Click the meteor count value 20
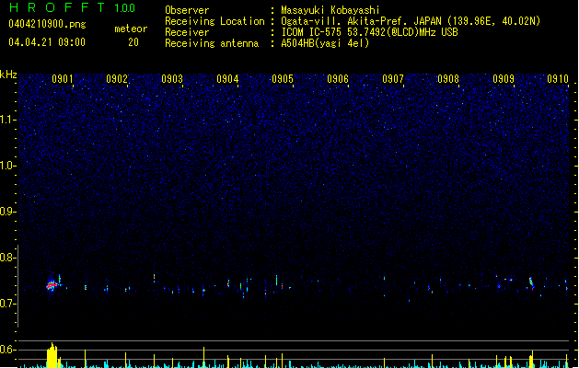579x368 pixels. 133,42
